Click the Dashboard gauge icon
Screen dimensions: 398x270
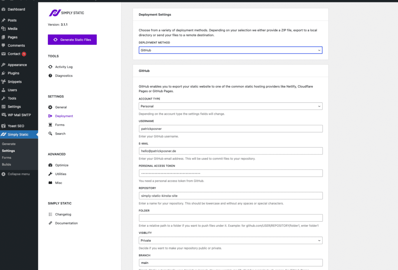click(3, 9)
